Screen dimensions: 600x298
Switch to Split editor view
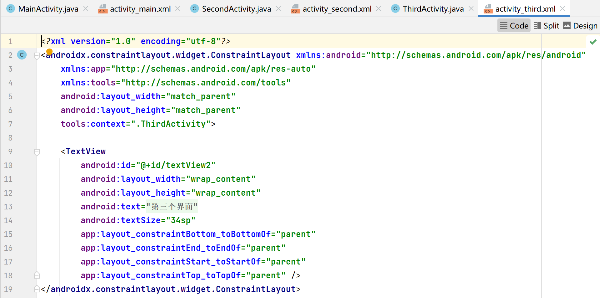(547, 25)
